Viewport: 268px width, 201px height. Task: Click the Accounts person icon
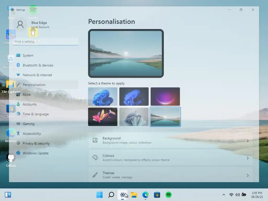(x=18, y=104)
